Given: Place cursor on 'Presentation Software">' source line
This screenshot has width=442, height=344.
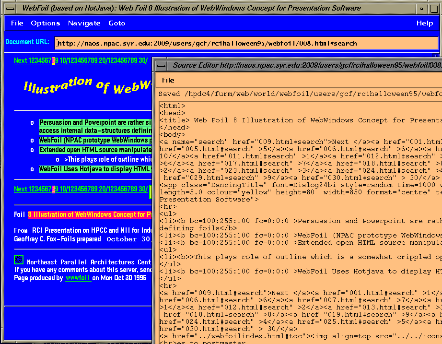Looking at the screenshot, I should tap(209, 200).
